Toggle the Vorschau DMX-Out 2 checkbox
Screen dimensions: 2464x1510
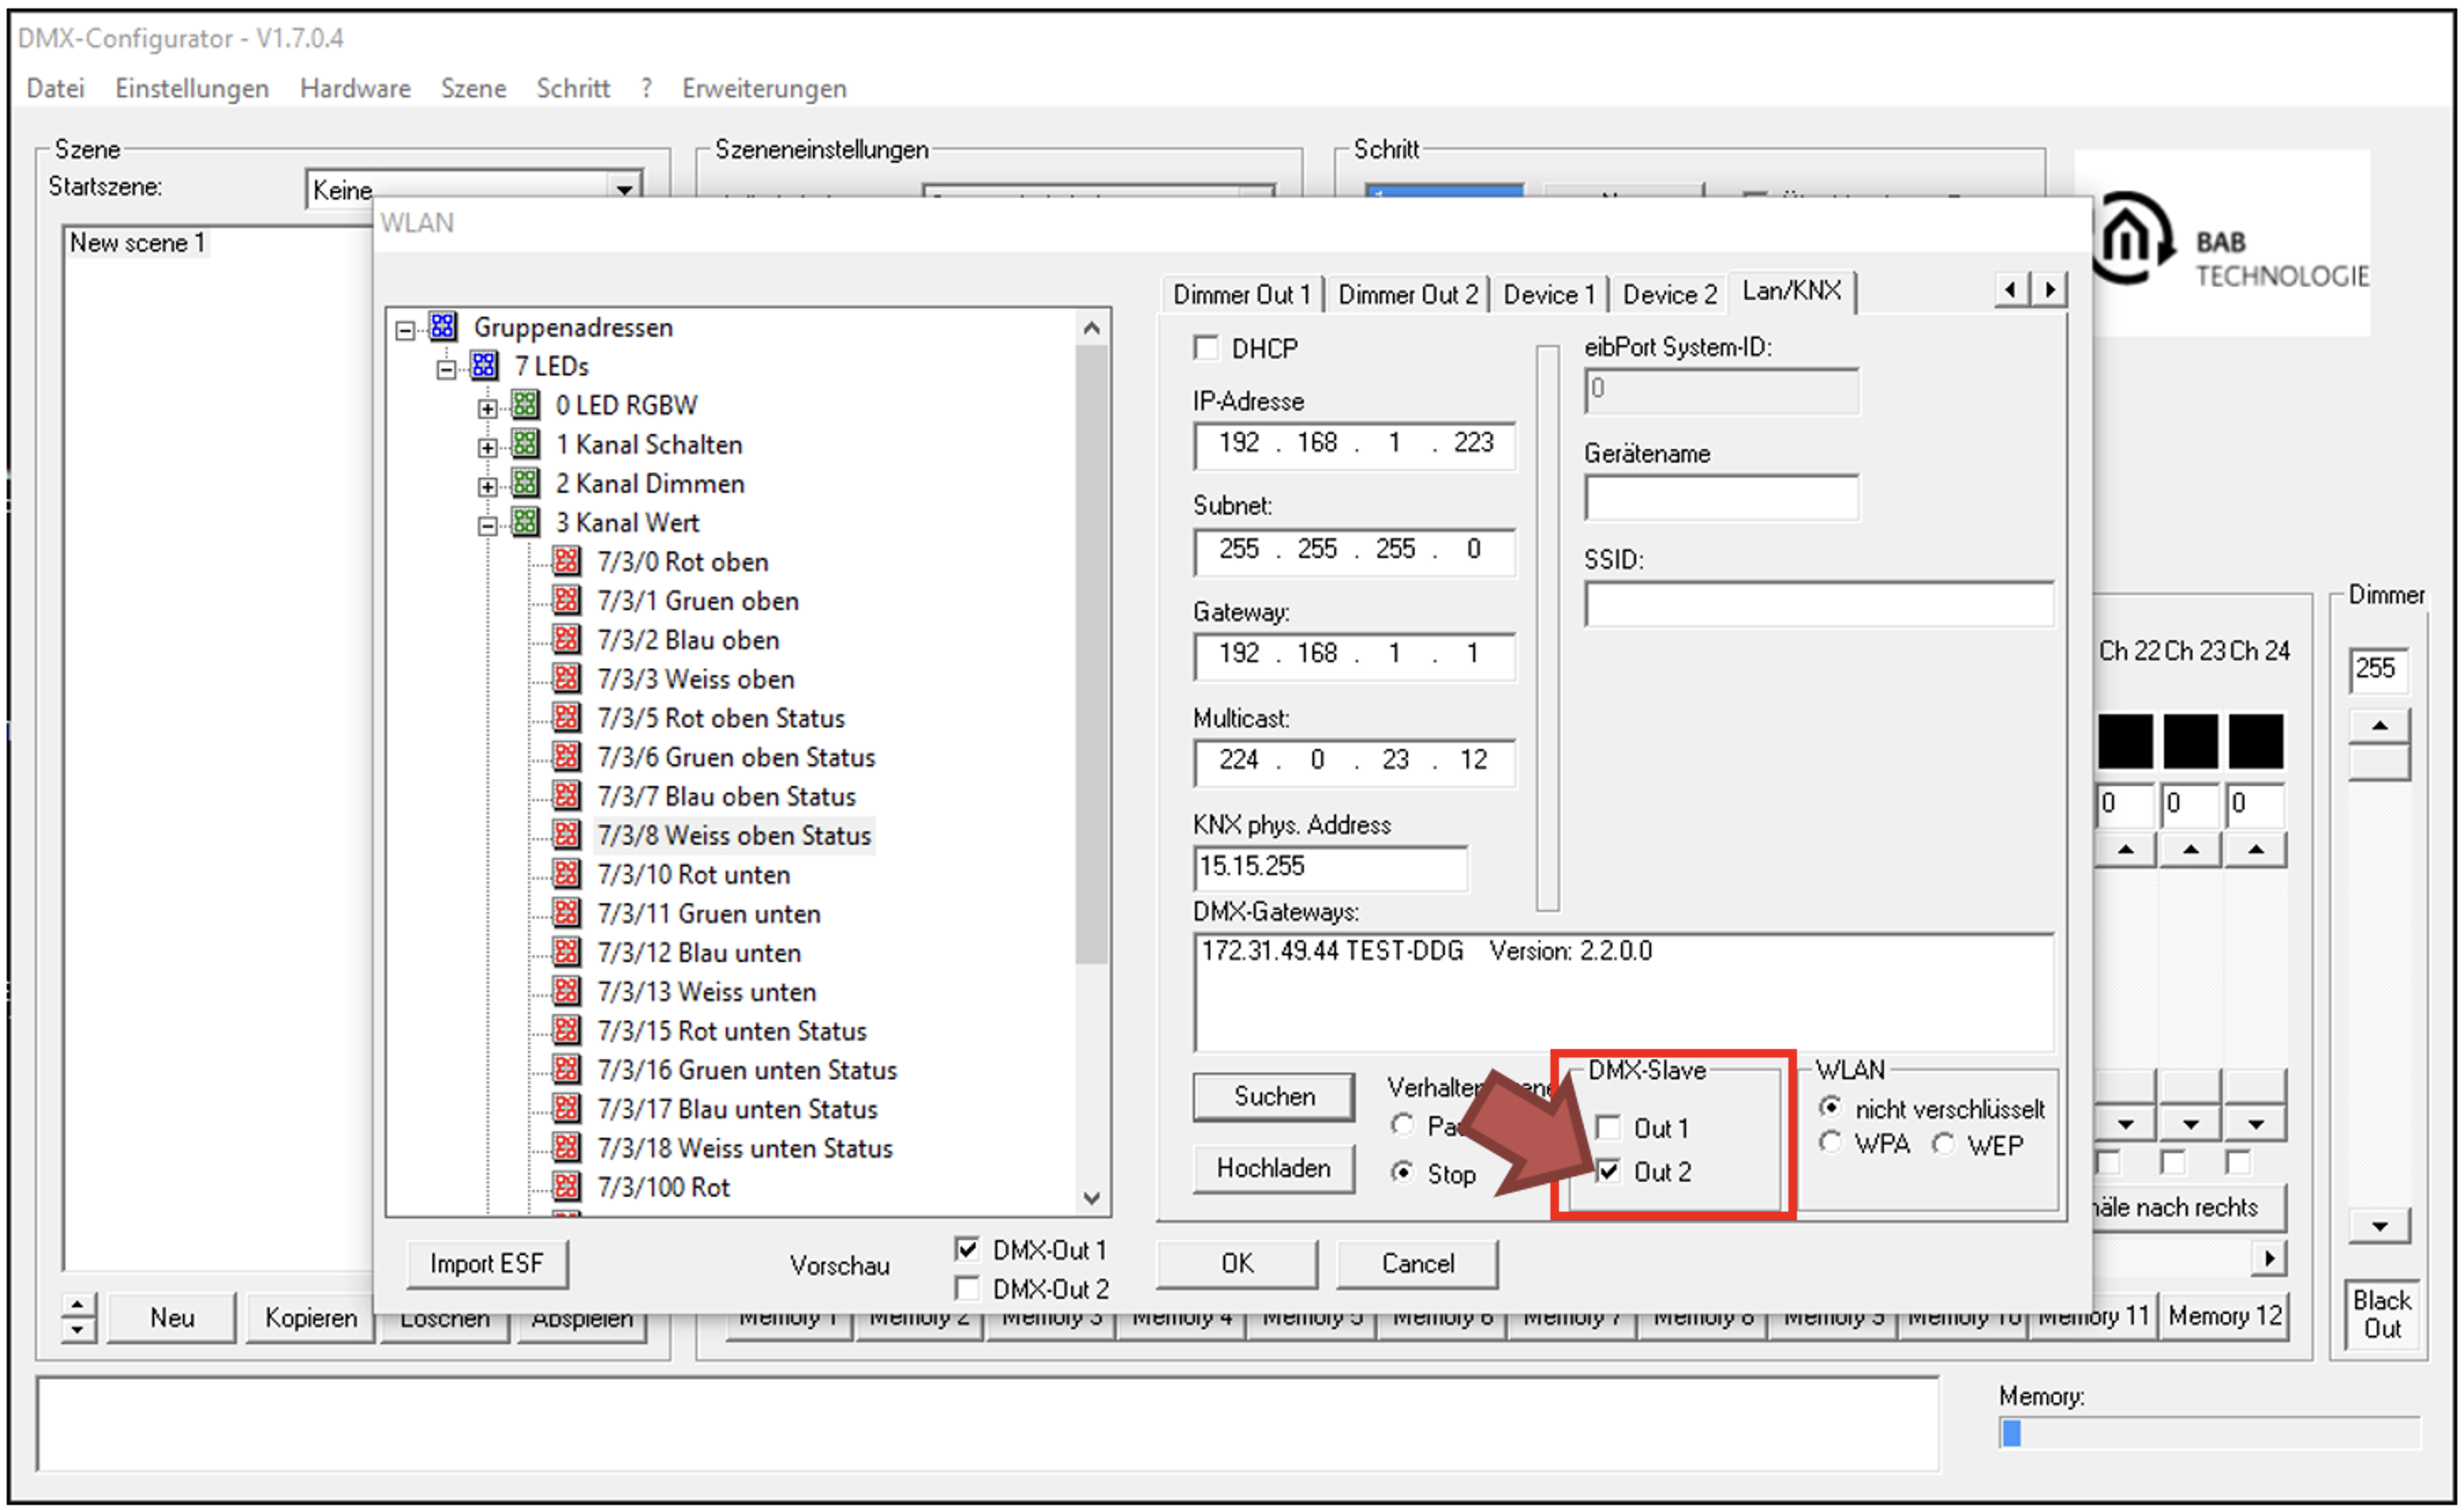[x=967, y=1288]
